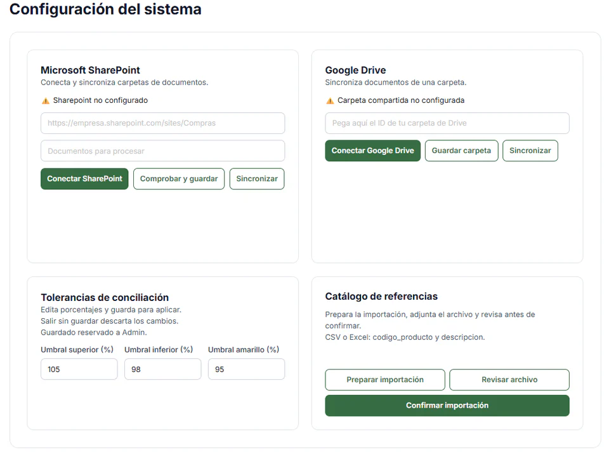
Task: Click the Revisar archivo button
Action: point(509,380)
